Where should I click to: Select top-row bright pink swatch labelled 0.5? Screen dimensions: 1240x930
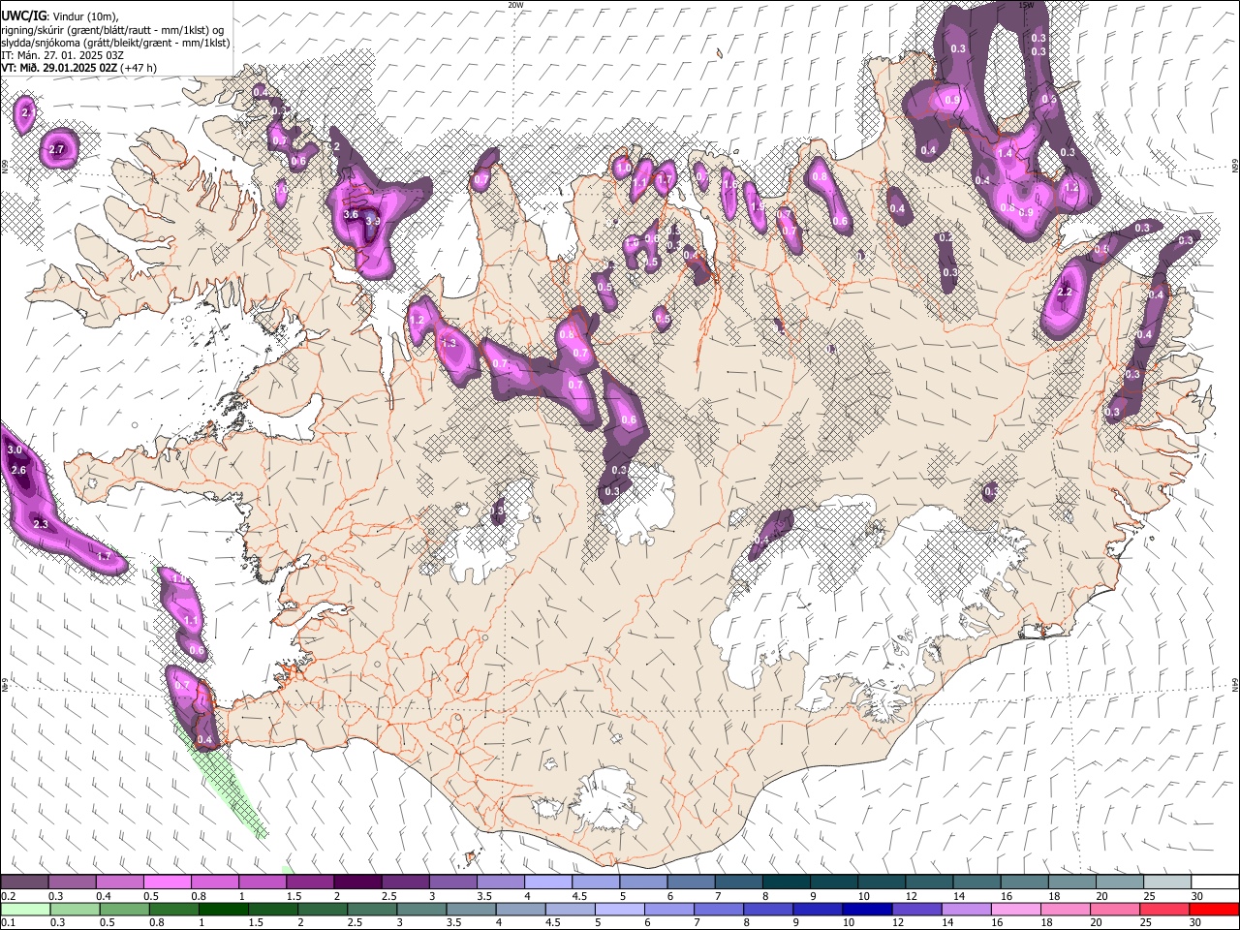click(168, 883)
